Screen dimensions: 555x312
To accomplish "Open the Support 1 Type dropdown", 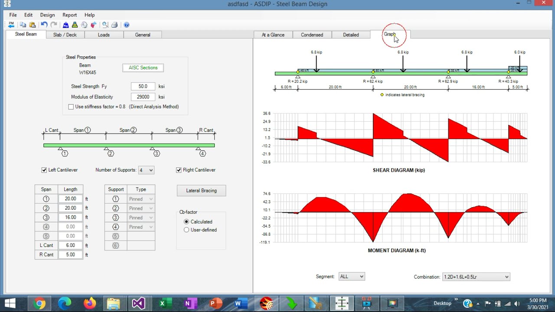I will (x=141, y=199).
